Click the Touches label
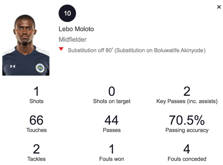 coord(36,130)
